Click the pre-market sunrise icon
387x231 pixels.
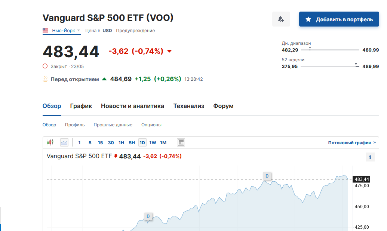45,79
